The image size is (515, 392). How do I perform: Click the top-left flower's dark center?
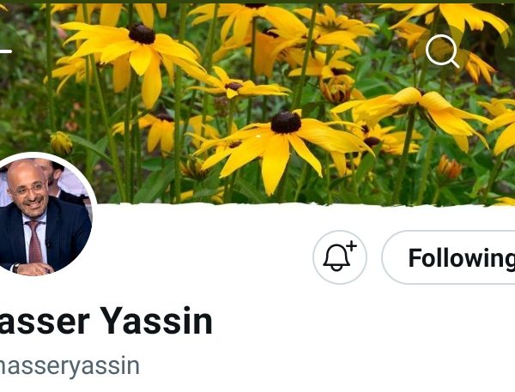tap(142, 33)
